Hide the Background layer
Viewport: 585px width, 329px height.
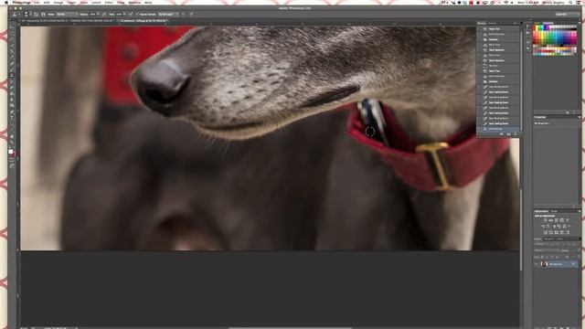point(537,264)
